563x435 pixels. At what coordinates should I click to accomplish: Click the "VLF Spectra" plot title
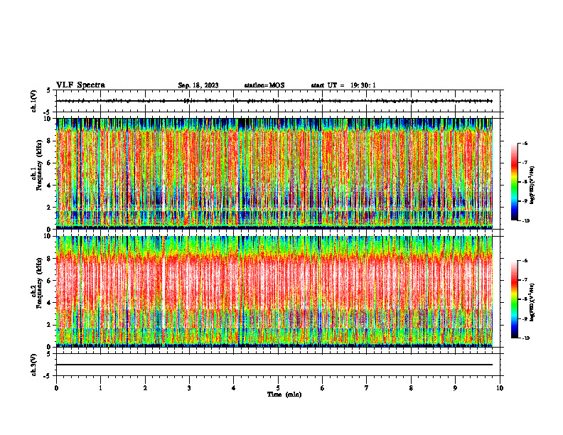click(80, 85)
